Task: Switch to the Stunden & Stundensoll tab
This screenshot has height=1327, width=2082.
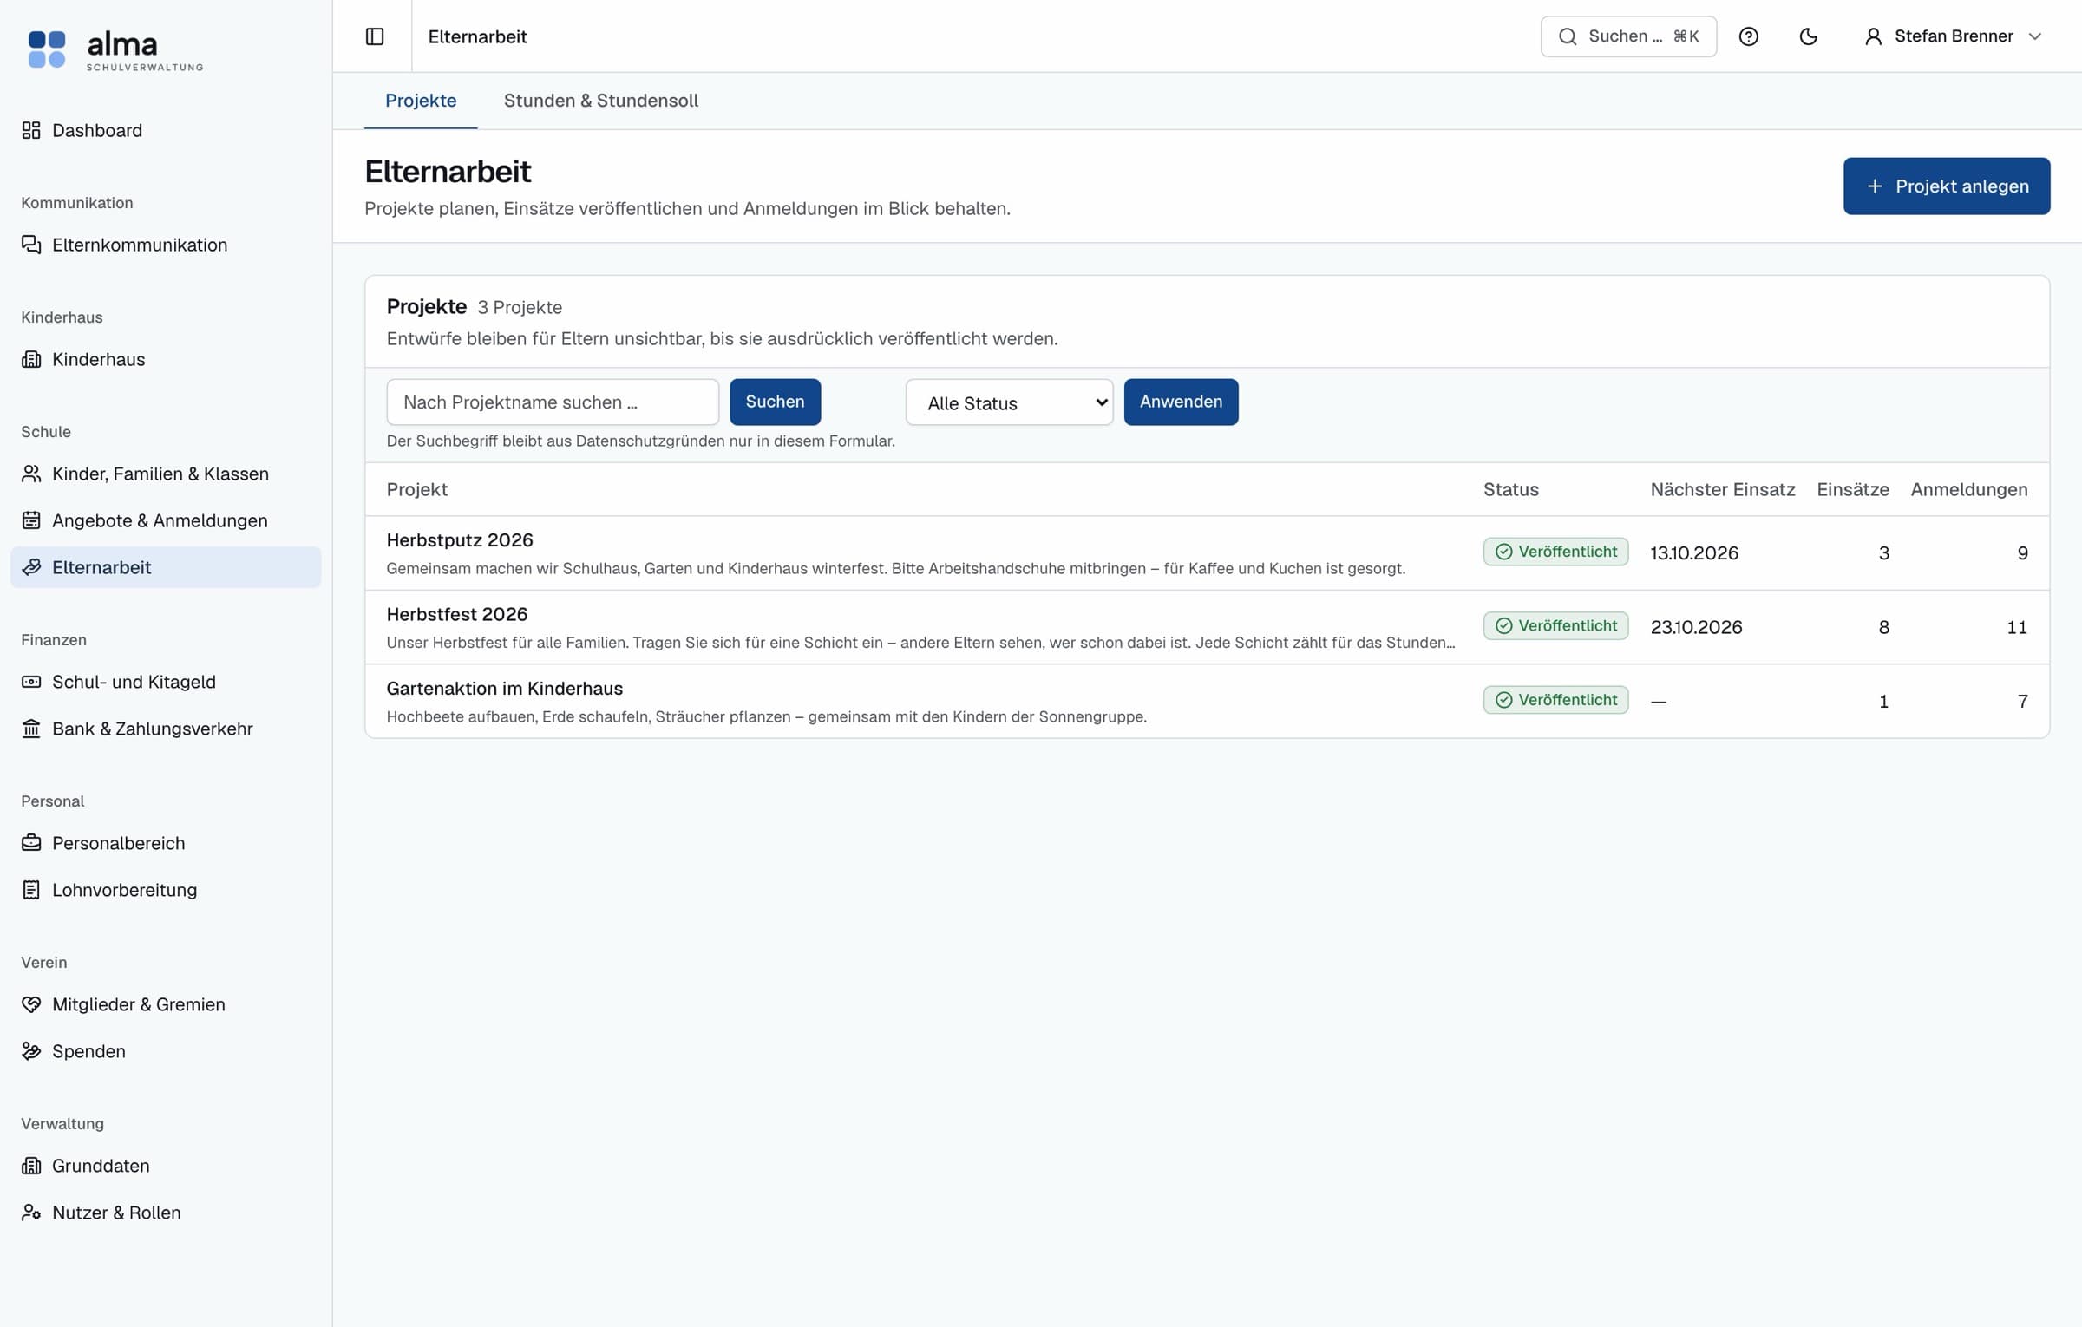Action: pyautogui.click(x=600, y=101)
